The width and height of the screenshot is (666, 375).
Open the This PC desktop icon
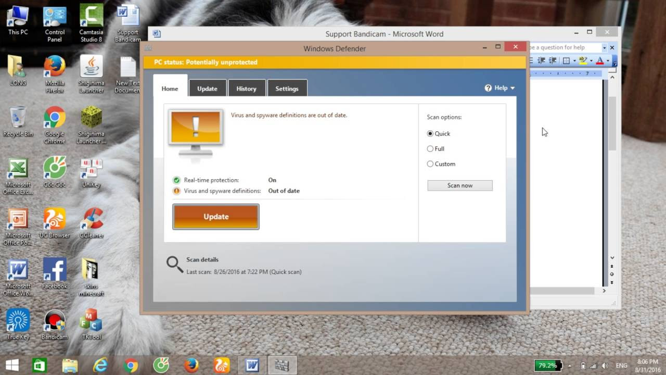coord(18,21)
